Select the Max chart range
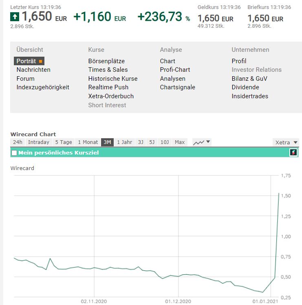 click(x=180, y=142)
